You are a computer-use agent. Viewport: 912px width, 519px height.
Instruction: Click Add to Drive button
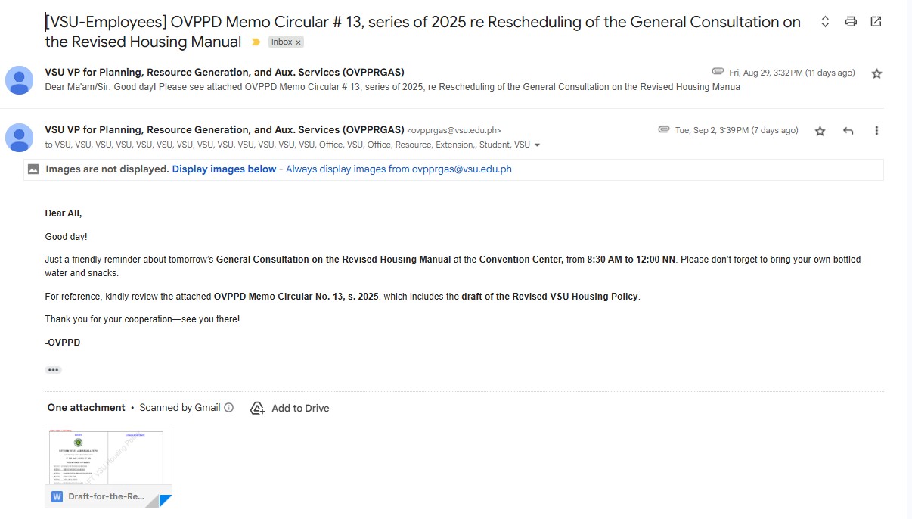click(290, 409)
